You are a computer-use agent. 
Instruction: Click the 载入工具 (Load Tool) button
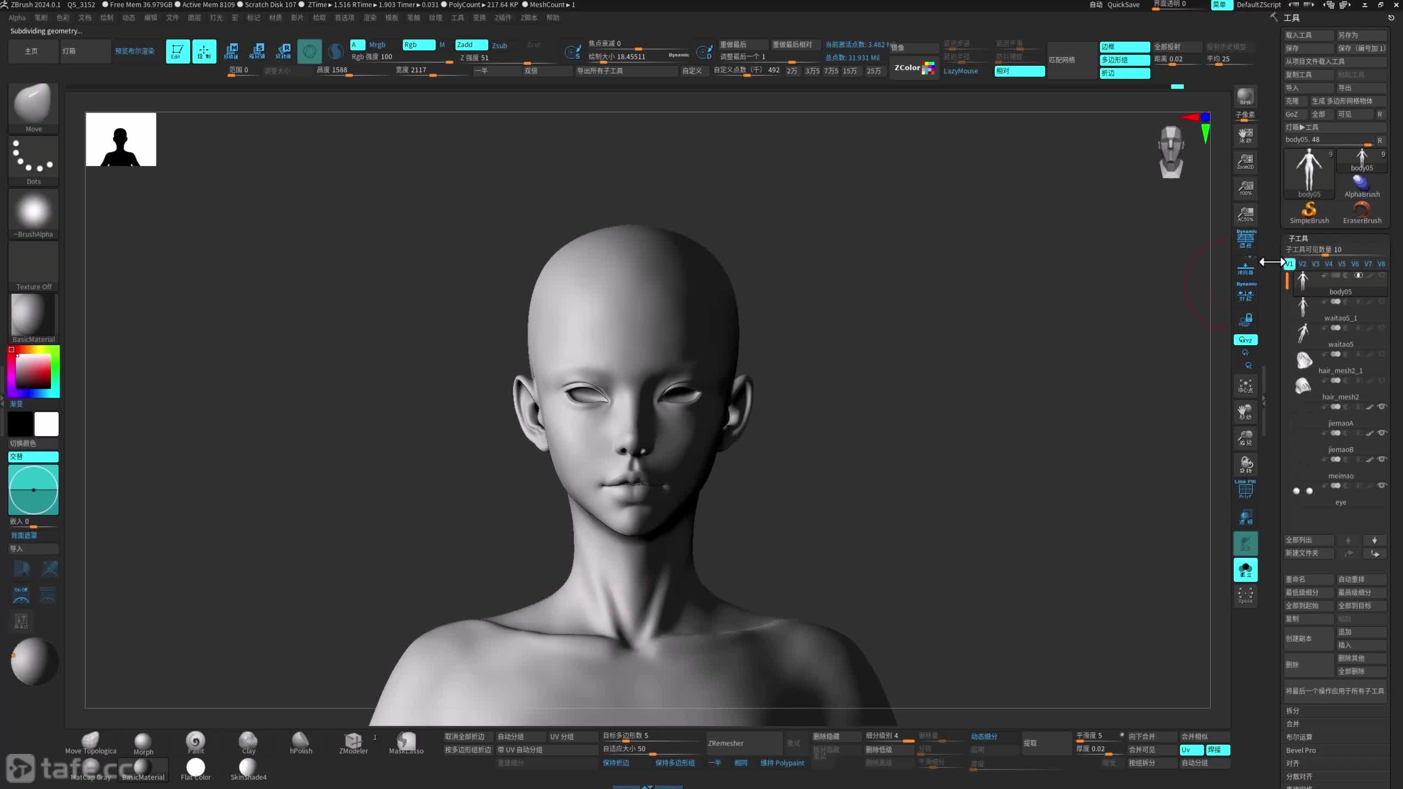[x=1309, y=35]
